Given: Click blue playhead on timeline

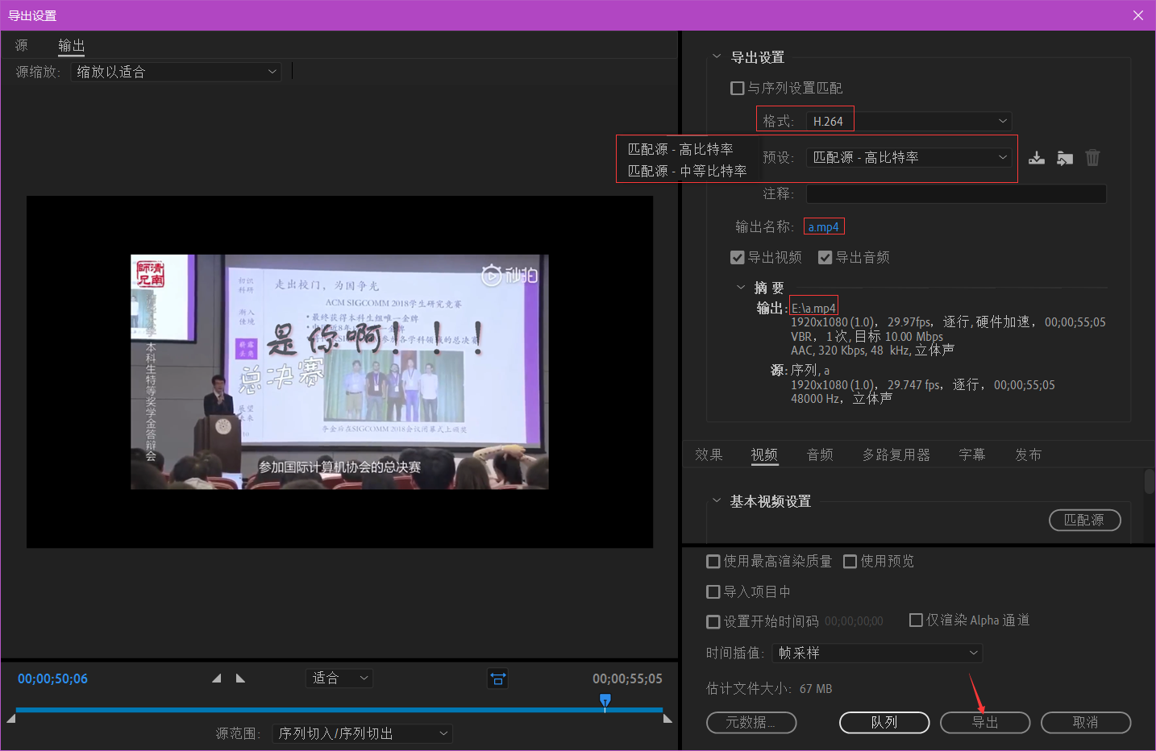Looking at the screenshot, I should (x=605, y=700).
